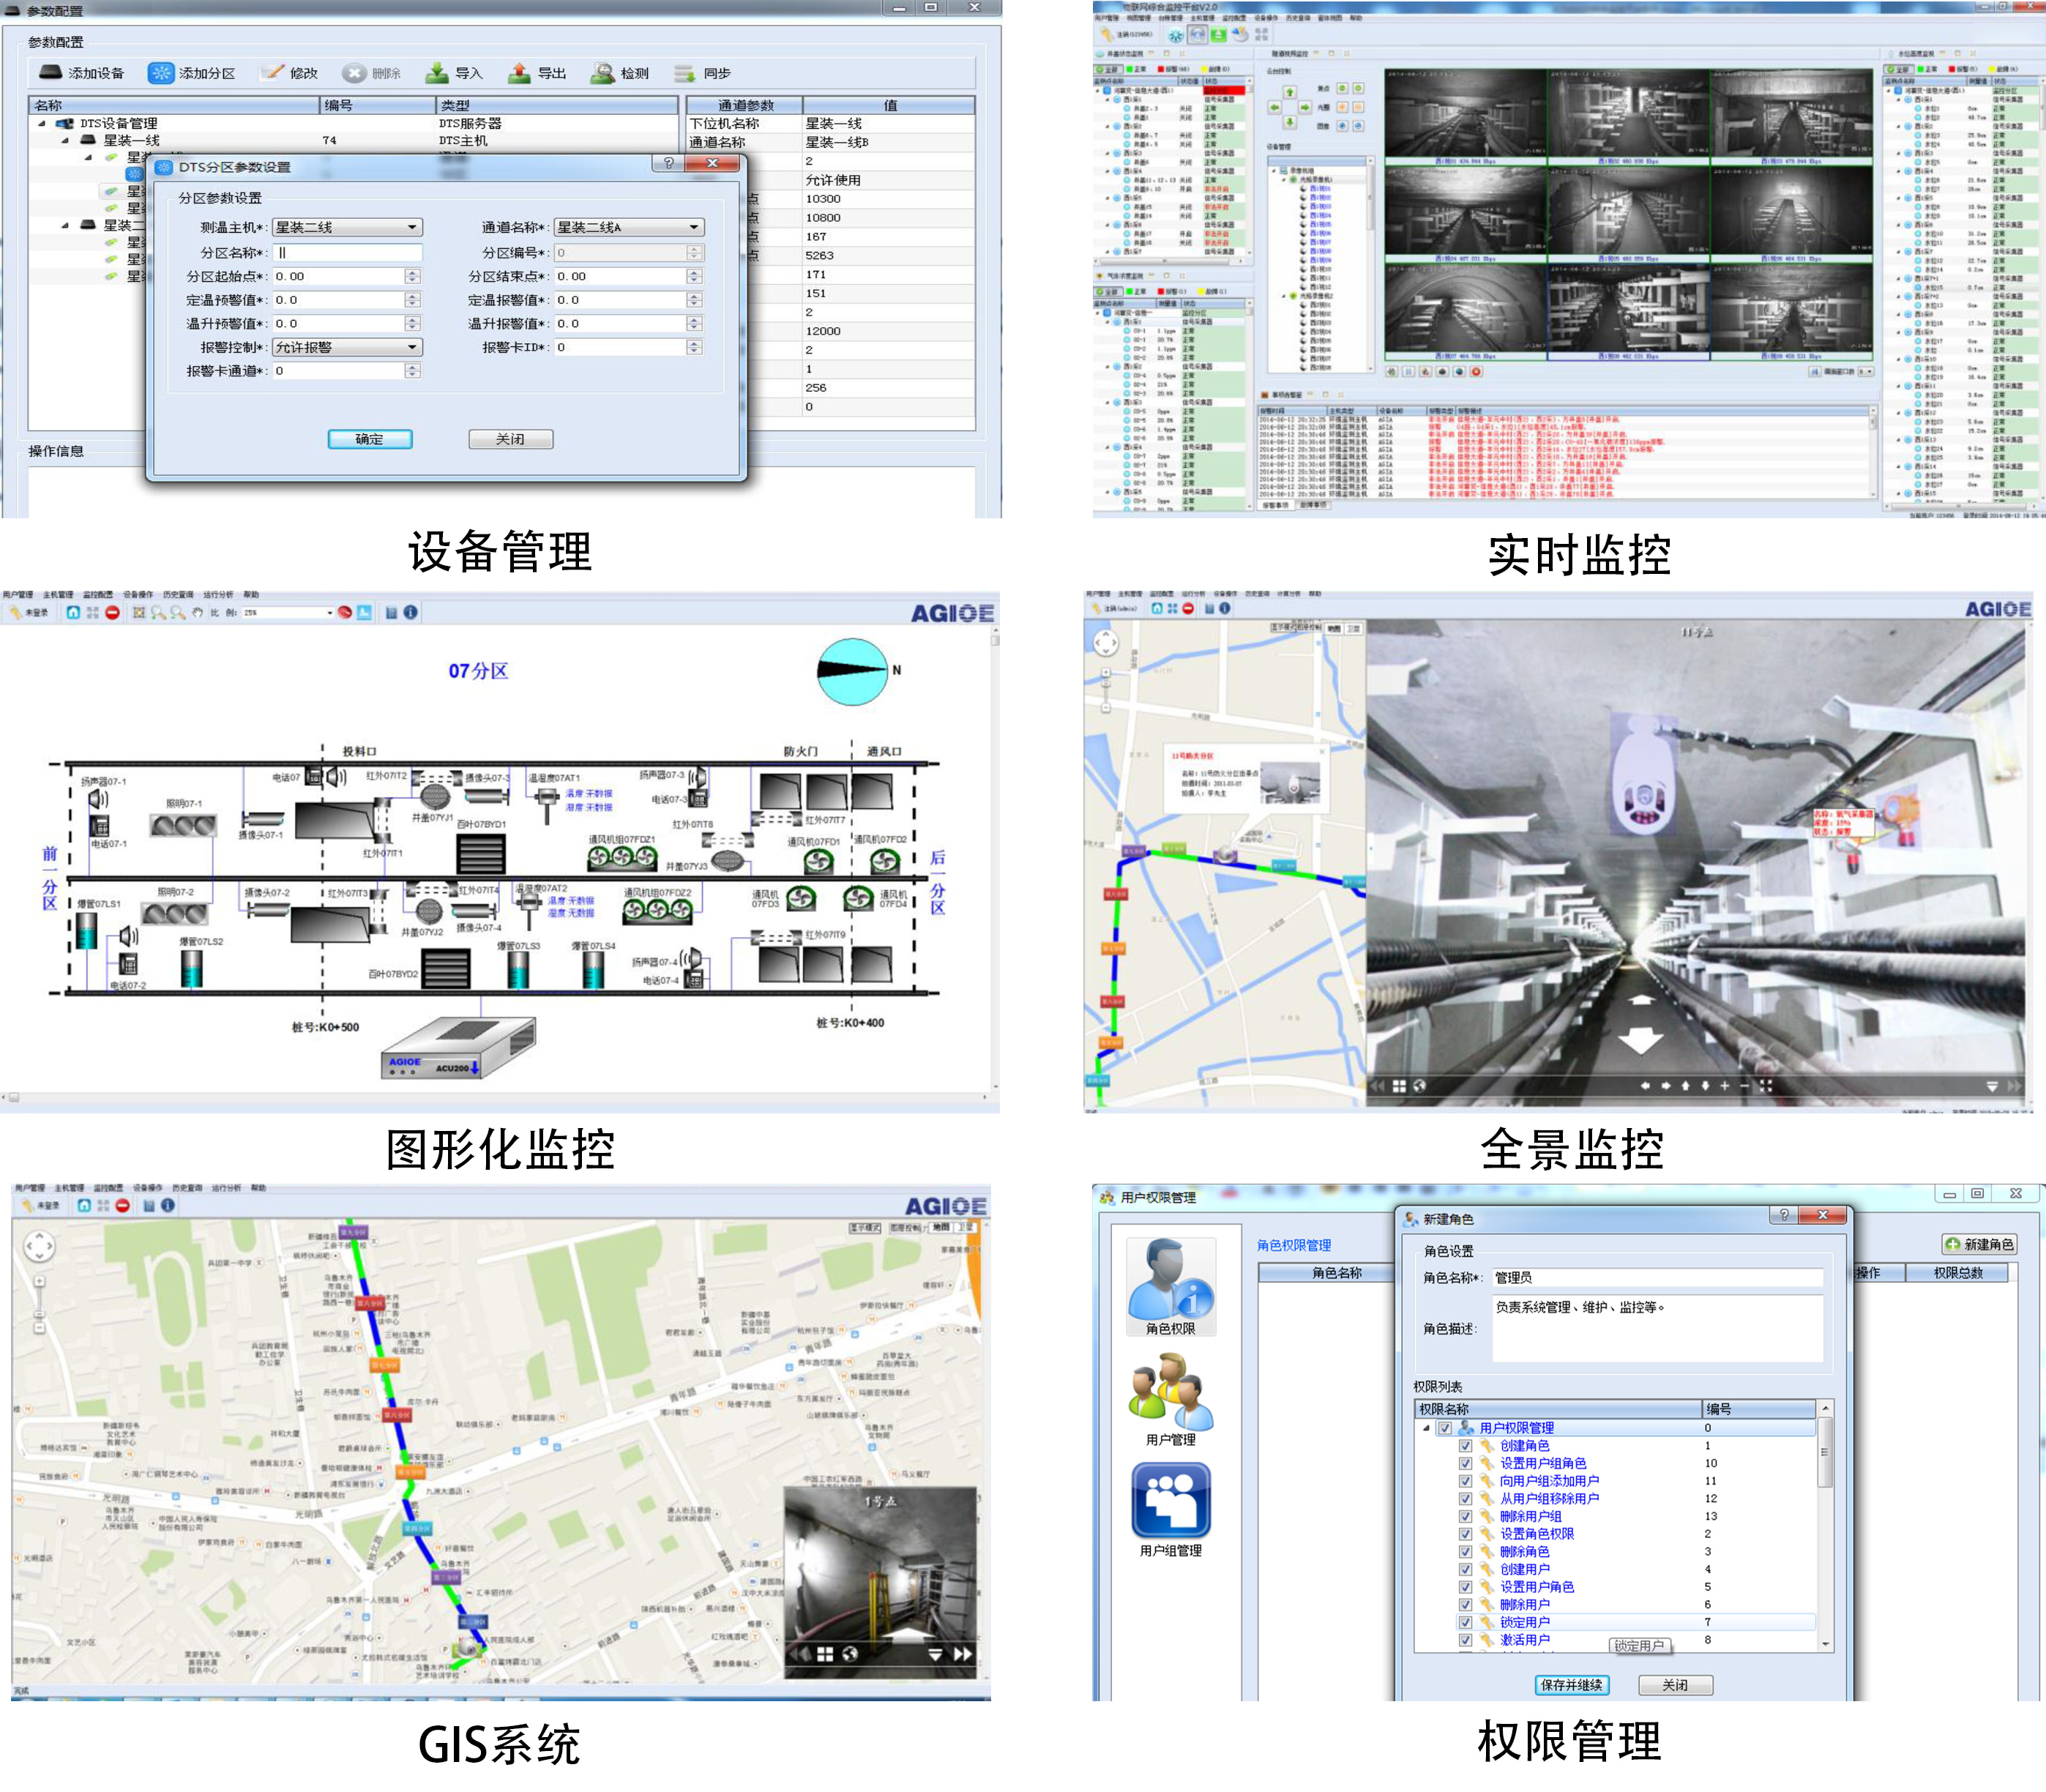This screenshot has width=2046, height=1792.
Task: Click 同步 sync toolbar icon
Action: [684, 73]
